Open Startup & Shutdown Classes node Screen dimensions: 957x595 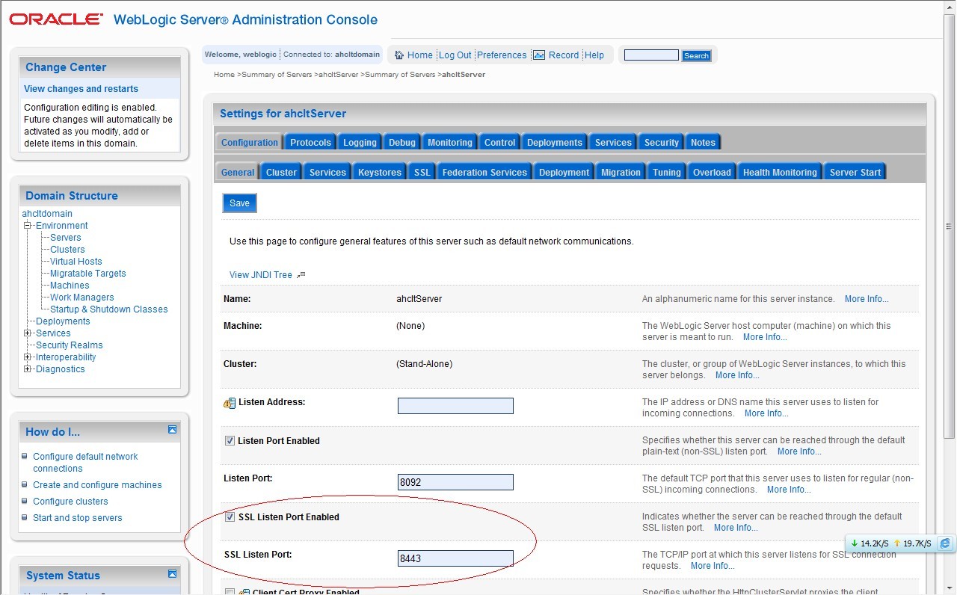109,309
